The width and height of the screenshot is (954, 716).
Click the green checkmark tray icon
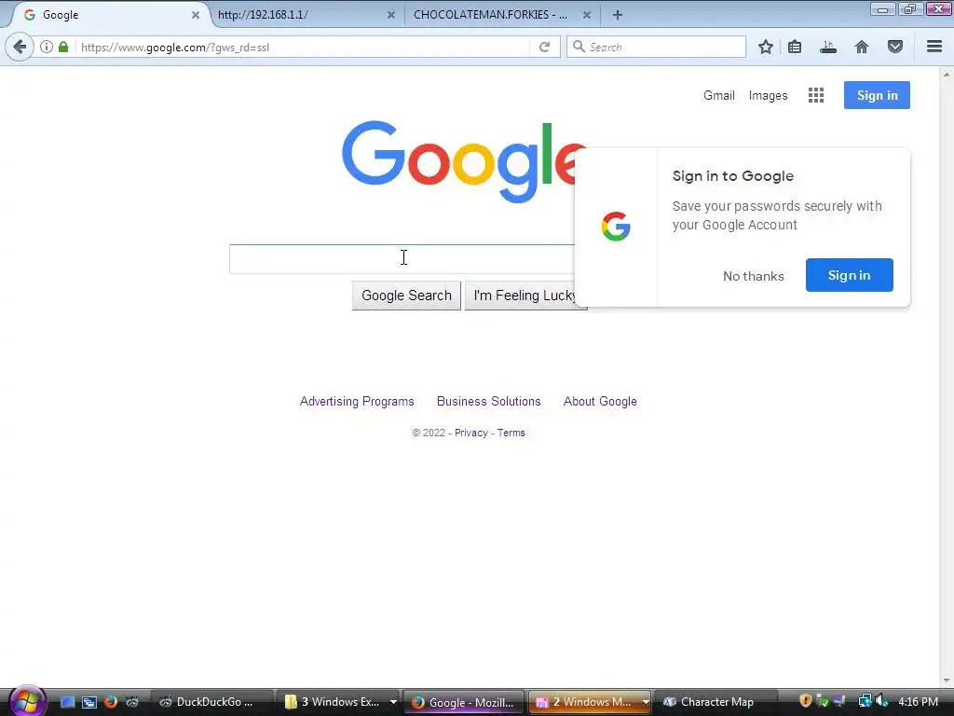click(x=823, y=701)
